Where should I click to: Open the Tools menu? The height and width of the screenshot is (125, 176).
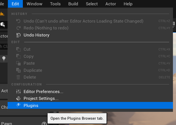55,4
